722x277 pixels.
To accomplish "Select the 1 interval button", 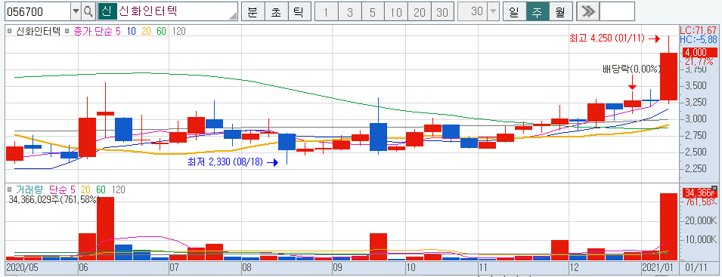I will [x=327, y=12].
